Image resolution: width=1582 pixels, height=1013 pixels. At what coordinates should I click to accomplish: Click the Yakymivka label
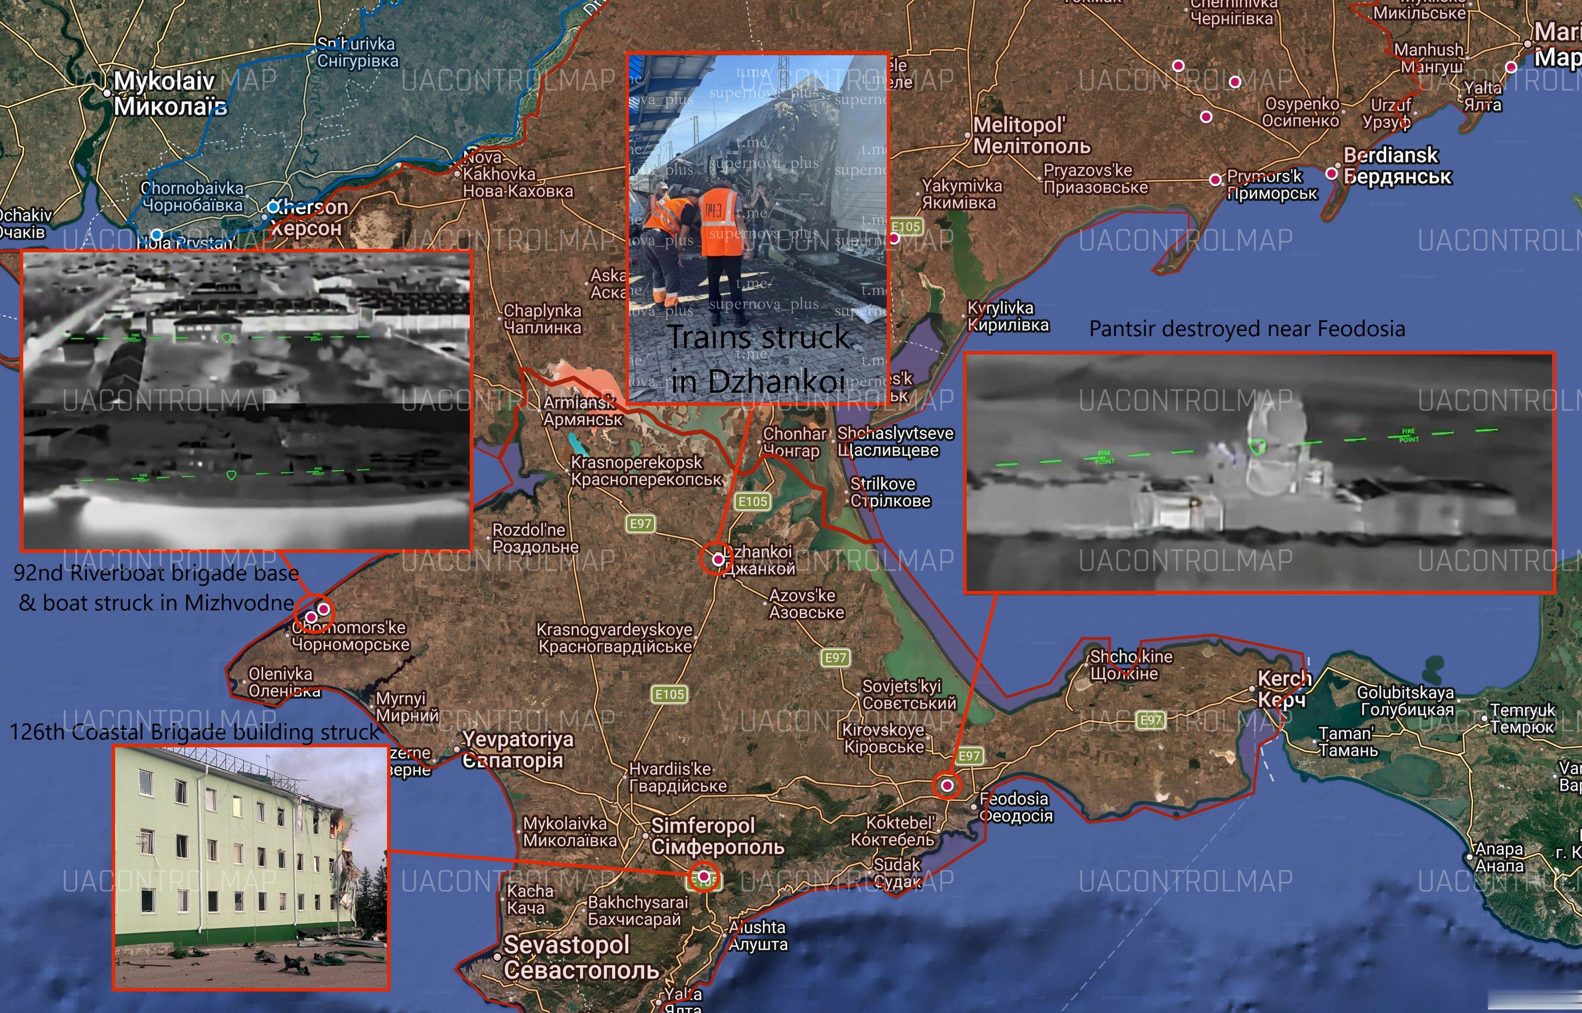[x=961, y=194]
